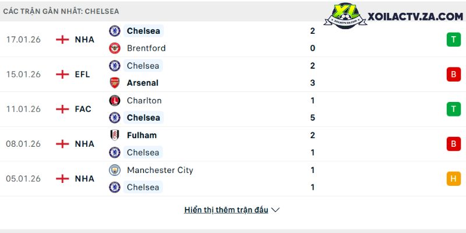This screenshot has width=466, height=233.
Task: Click the Charlton club crest
Action: click(115, 100)
